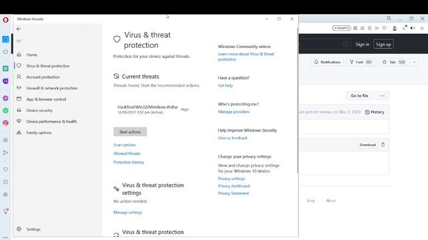Image resolution: width=428 pixels, height=240 pixels.
Task: Open My Flow arrow icon in Opera sidebar
Action: coord(5,153)
